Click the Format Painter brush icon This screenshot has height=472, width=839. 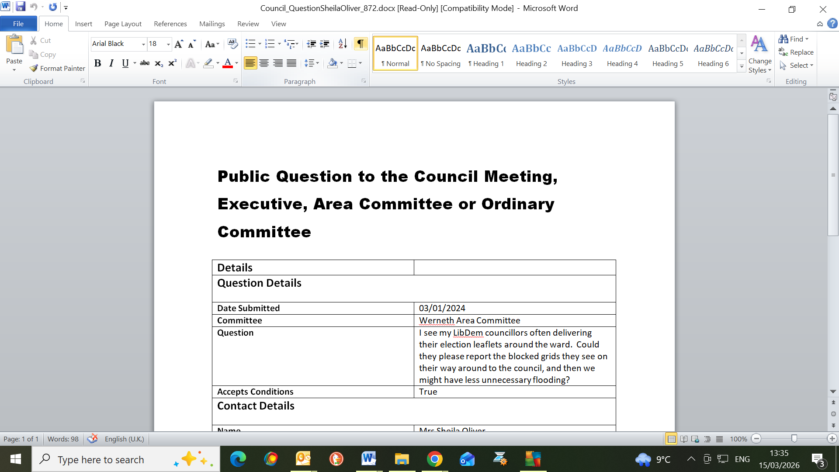pos(34,68)
